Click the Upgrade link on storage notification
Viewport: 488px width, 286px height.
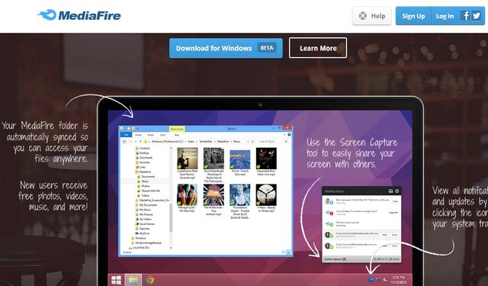click(393, 213)
